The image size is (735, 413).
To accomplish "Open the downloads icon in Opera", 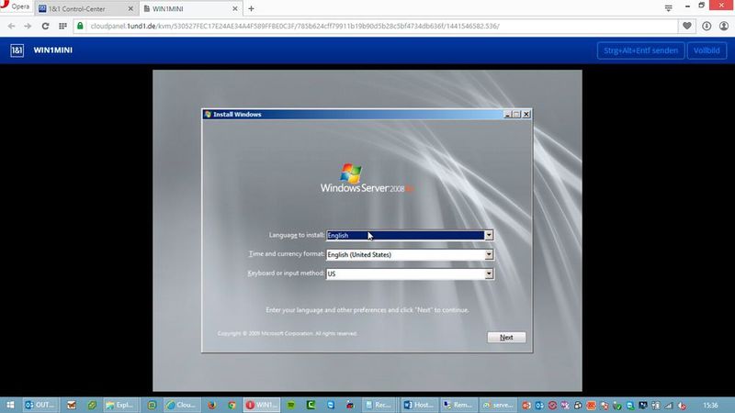I will 707,27.
